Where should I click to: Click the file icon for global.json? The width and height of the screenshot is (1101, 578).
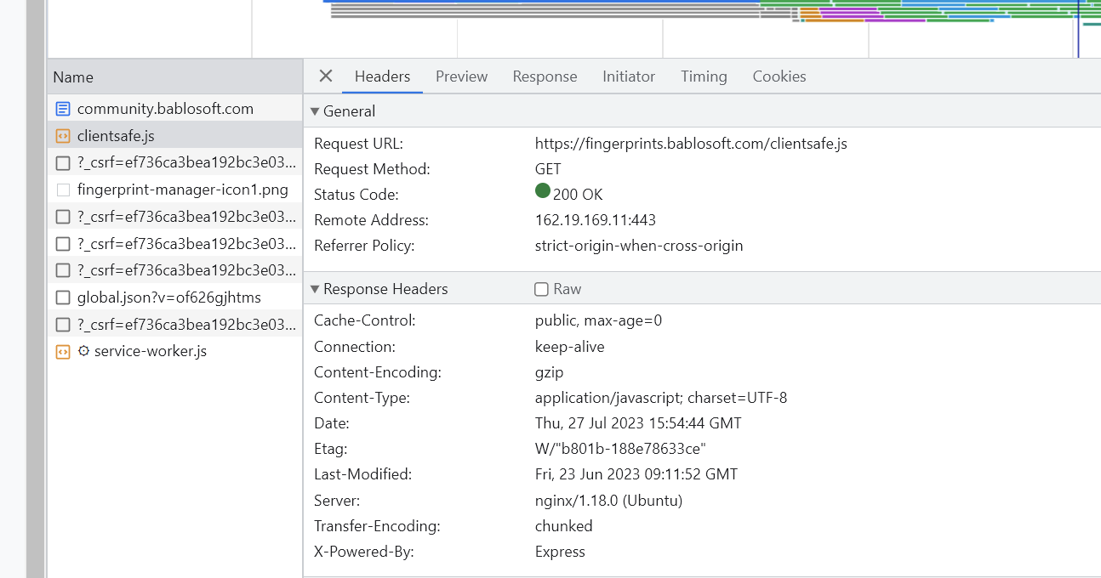62,297
